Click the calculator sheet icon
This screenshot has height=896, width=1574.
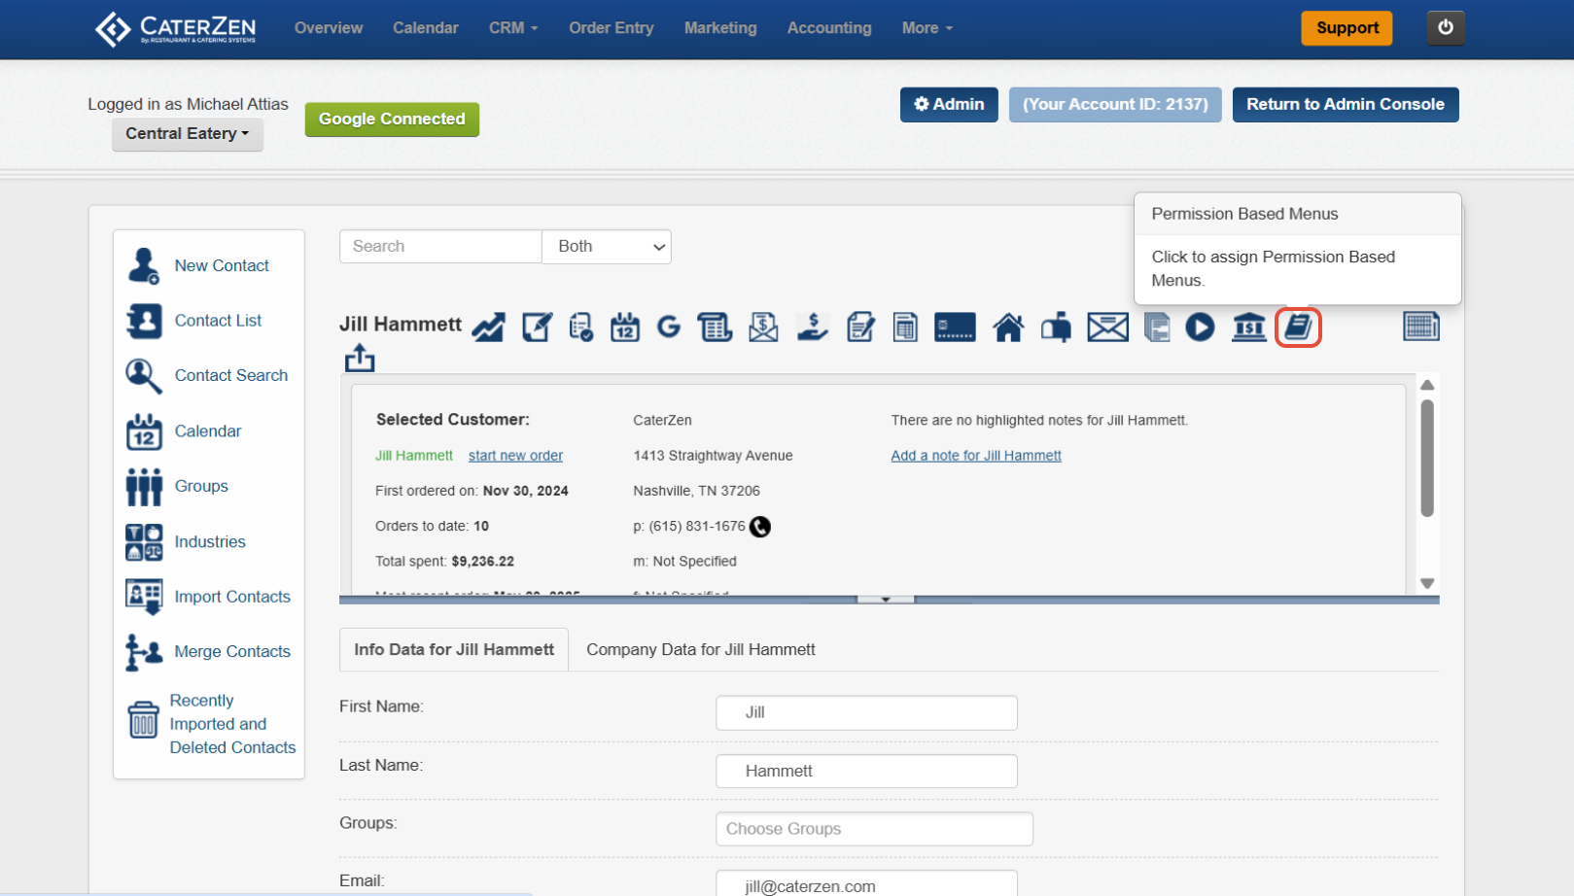(x=905, y=327)
